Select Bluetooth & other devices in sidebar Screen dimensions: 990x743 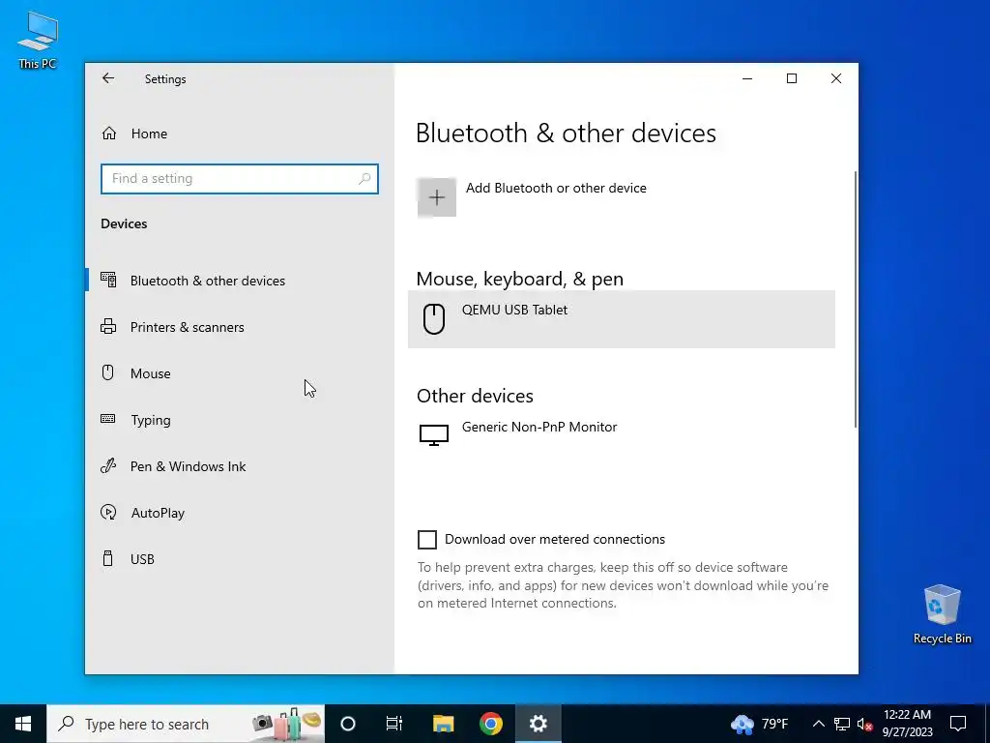(x=240, y=281)
